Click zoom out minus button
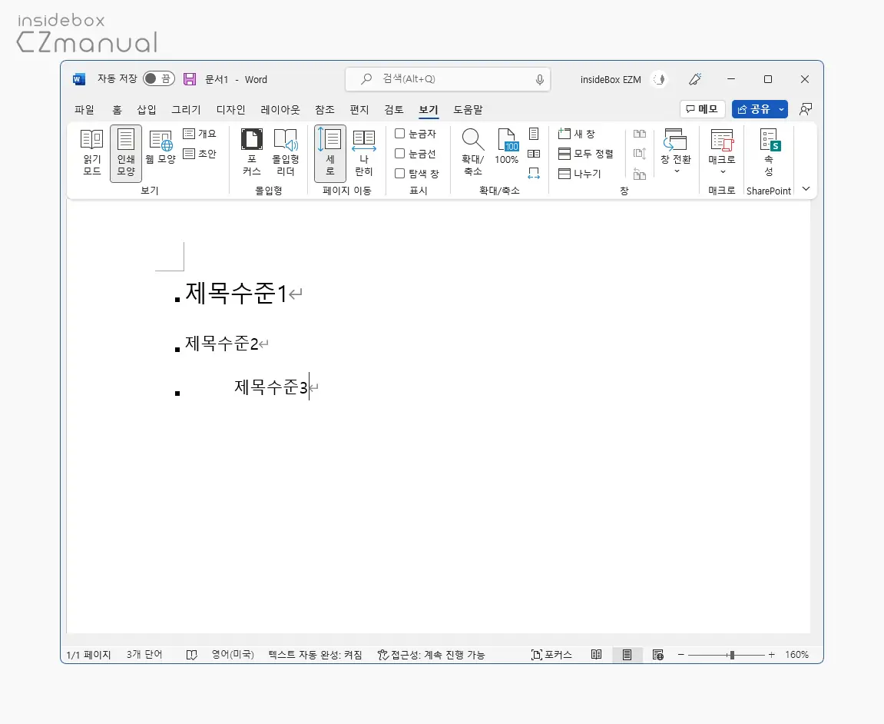Image resolution: width=884 pixels, height=724 pixels. pos(681,655)
